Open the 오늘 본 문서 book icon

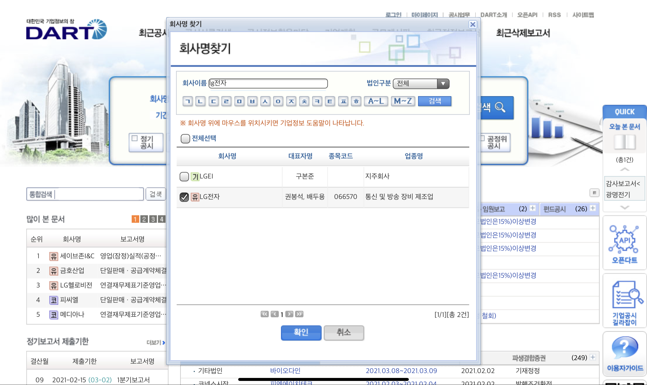click(x=625, y=142)
